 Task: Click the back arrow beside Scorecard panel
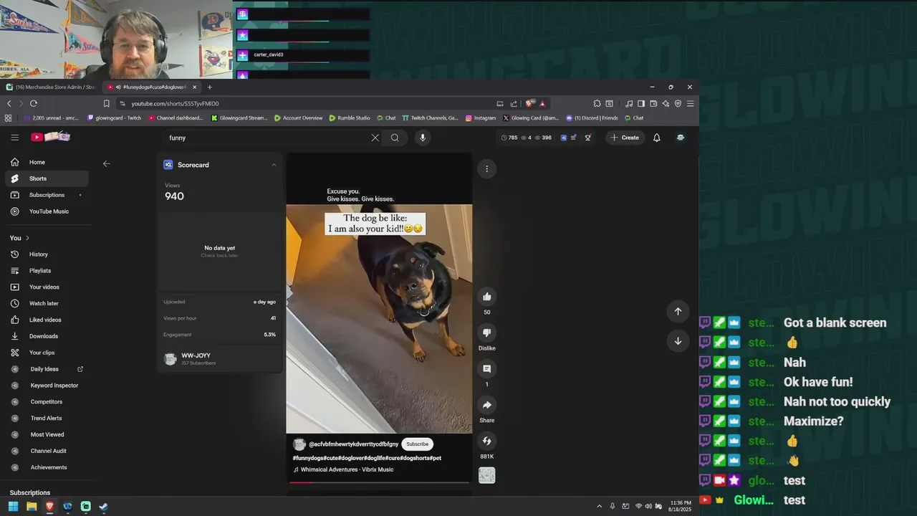pyautogui.click(x=107, y=163)
